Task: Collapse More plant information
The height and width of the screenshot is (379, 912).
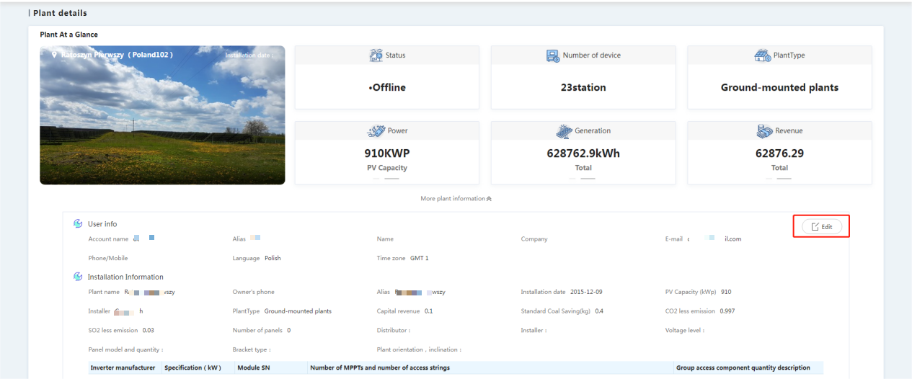Action: [x=456, y=199]
